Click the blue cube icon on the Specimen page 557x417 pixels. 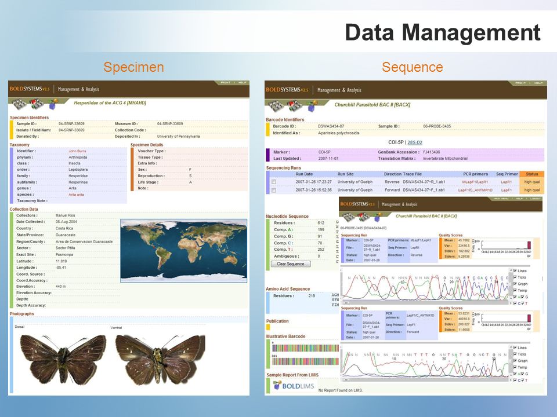pyautogui.click(x=53, y=104)
